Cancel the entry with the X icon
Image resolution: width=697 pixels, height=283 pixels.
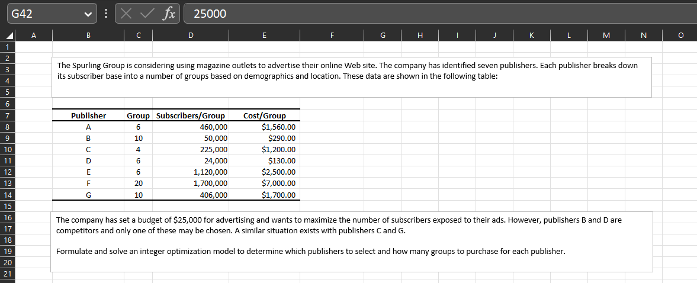[x=126, y=14]
